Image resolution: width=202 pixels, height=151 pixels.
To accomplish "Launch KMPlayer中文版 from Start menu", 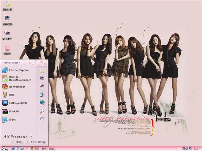I will tap(15, 103).
